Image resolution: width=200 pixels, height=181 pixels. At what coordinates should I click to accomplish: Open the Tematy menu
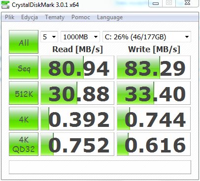pyautogui.click(x=55, y=17)
